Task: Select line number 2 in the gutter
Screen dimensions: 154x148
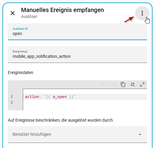Action: (12, 102)
